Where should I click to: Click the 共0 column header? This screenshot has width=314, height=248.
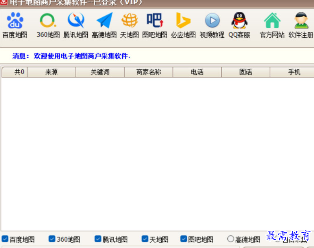tap(15, 72)
